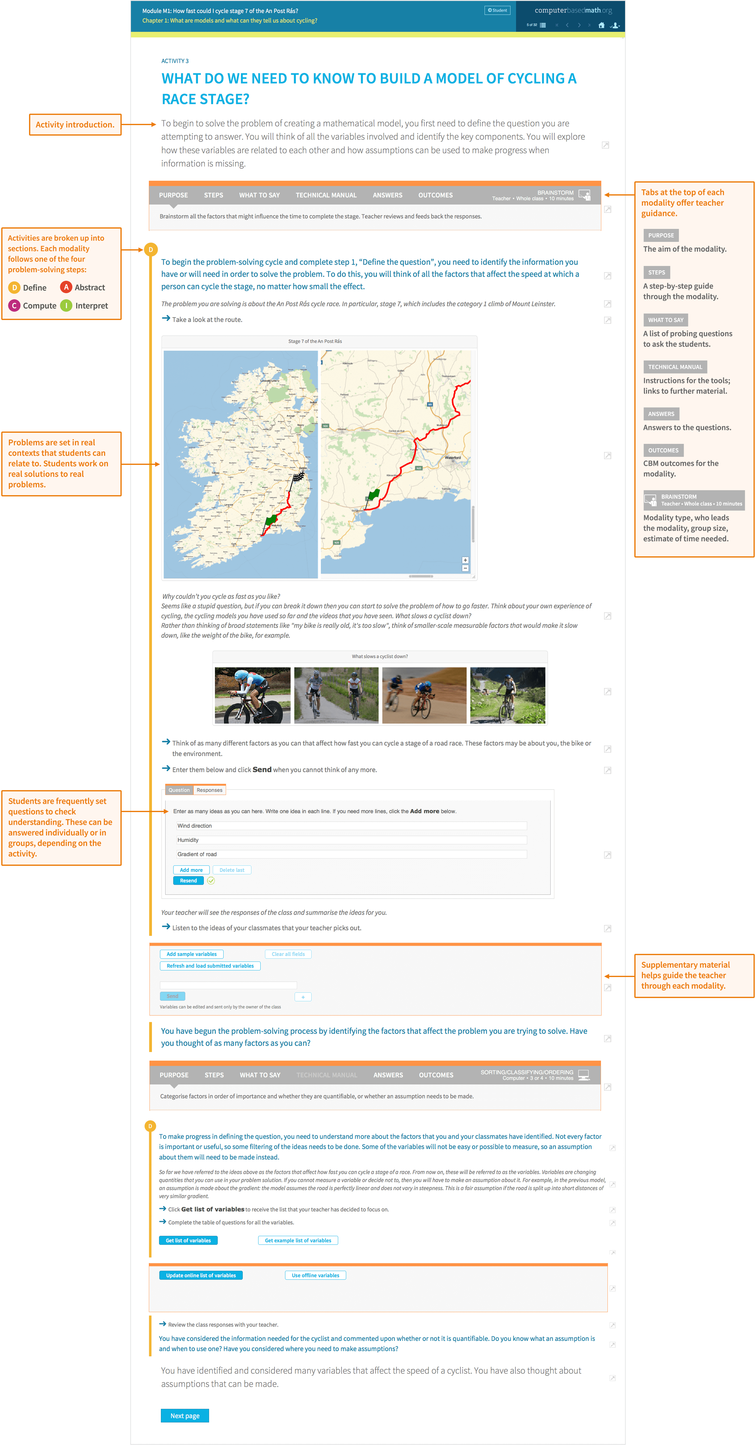Open the PURPOSE tab in Brainstorm bar
The width and height of the screenshot is (756, 1445).
pyautogui.click(x=173, y=195)
